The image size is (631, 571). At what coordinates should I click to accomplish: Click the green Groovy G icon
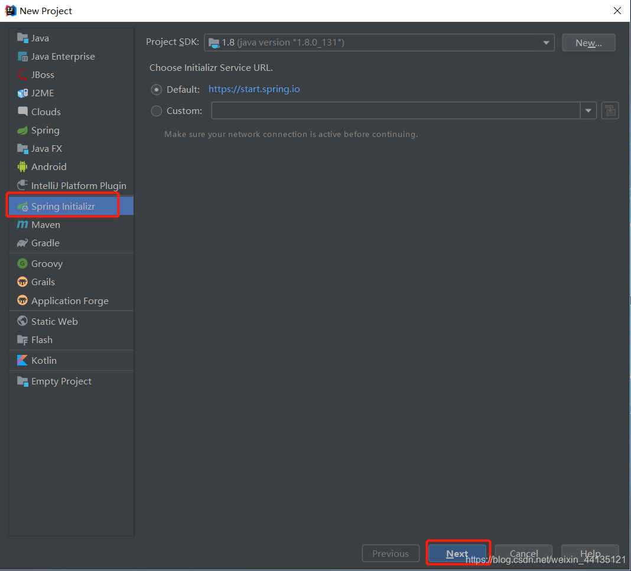tap(22, 263)
